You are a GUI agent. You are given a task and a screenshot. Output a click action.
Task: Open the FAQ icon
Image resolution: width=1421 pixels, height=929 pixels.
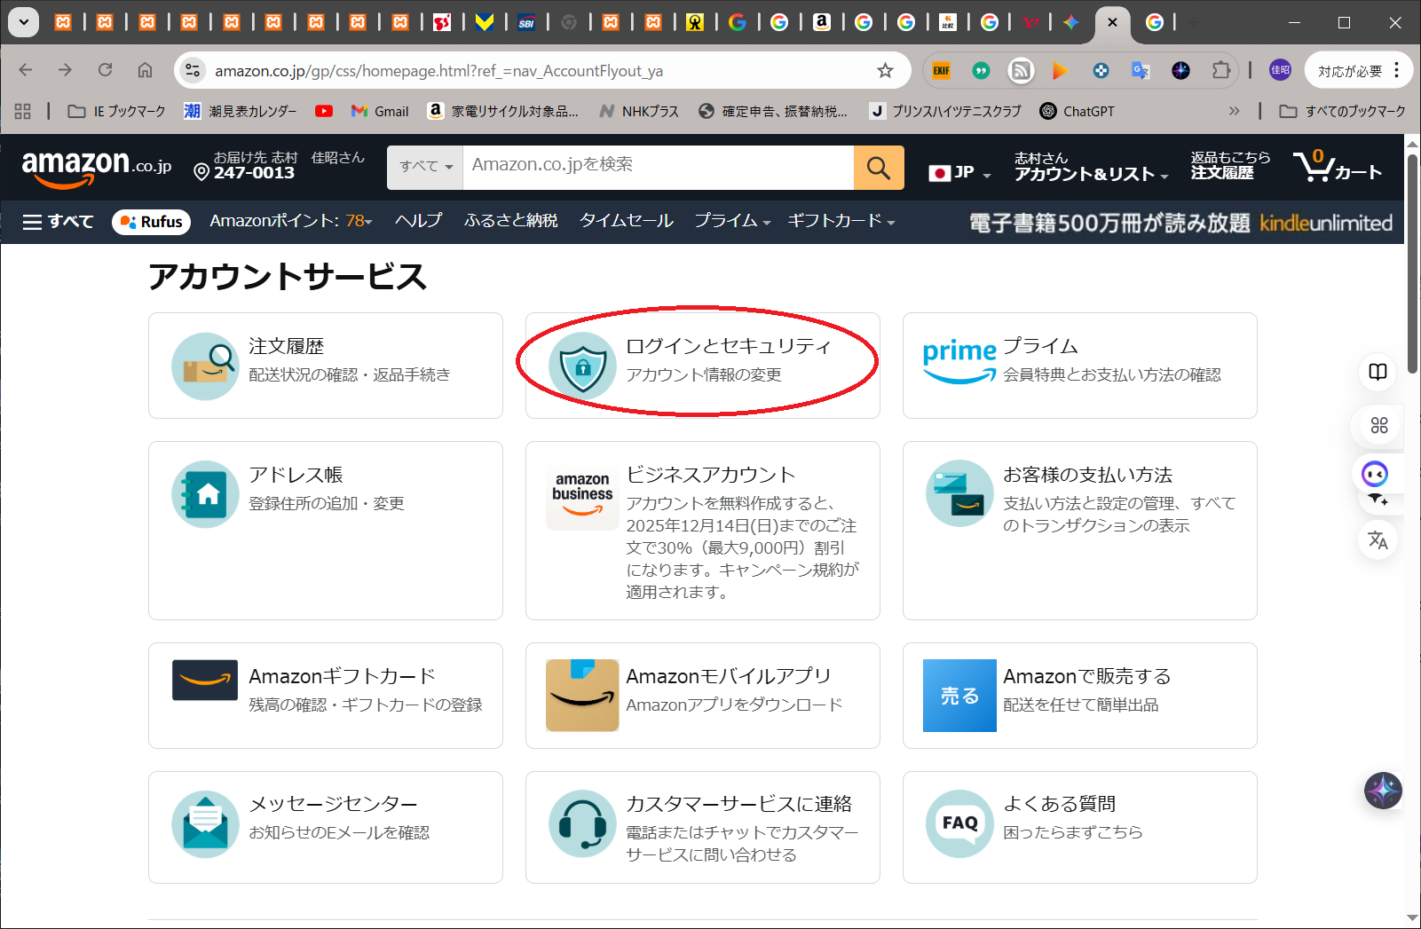pyautogui.click(x=959, y=823)
